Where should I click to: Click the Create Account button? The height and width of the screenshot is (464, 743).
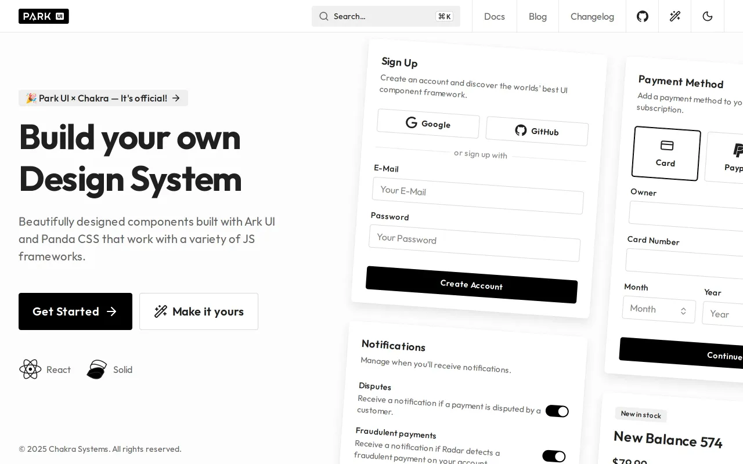[471, 285]
